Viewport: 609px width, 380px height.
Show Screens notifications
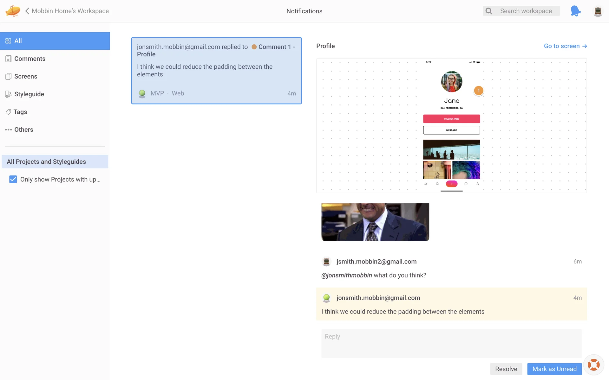coord(25,76)
